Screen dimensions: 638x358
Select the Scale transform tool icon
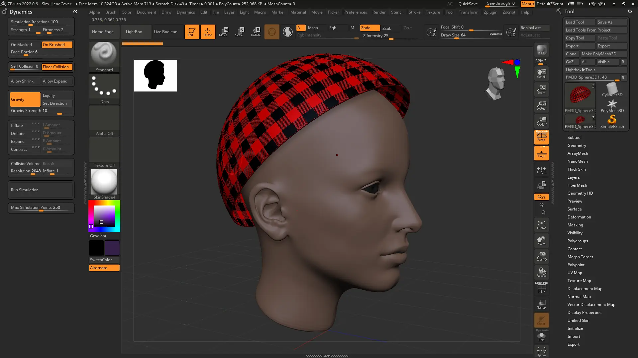(239, 32)
